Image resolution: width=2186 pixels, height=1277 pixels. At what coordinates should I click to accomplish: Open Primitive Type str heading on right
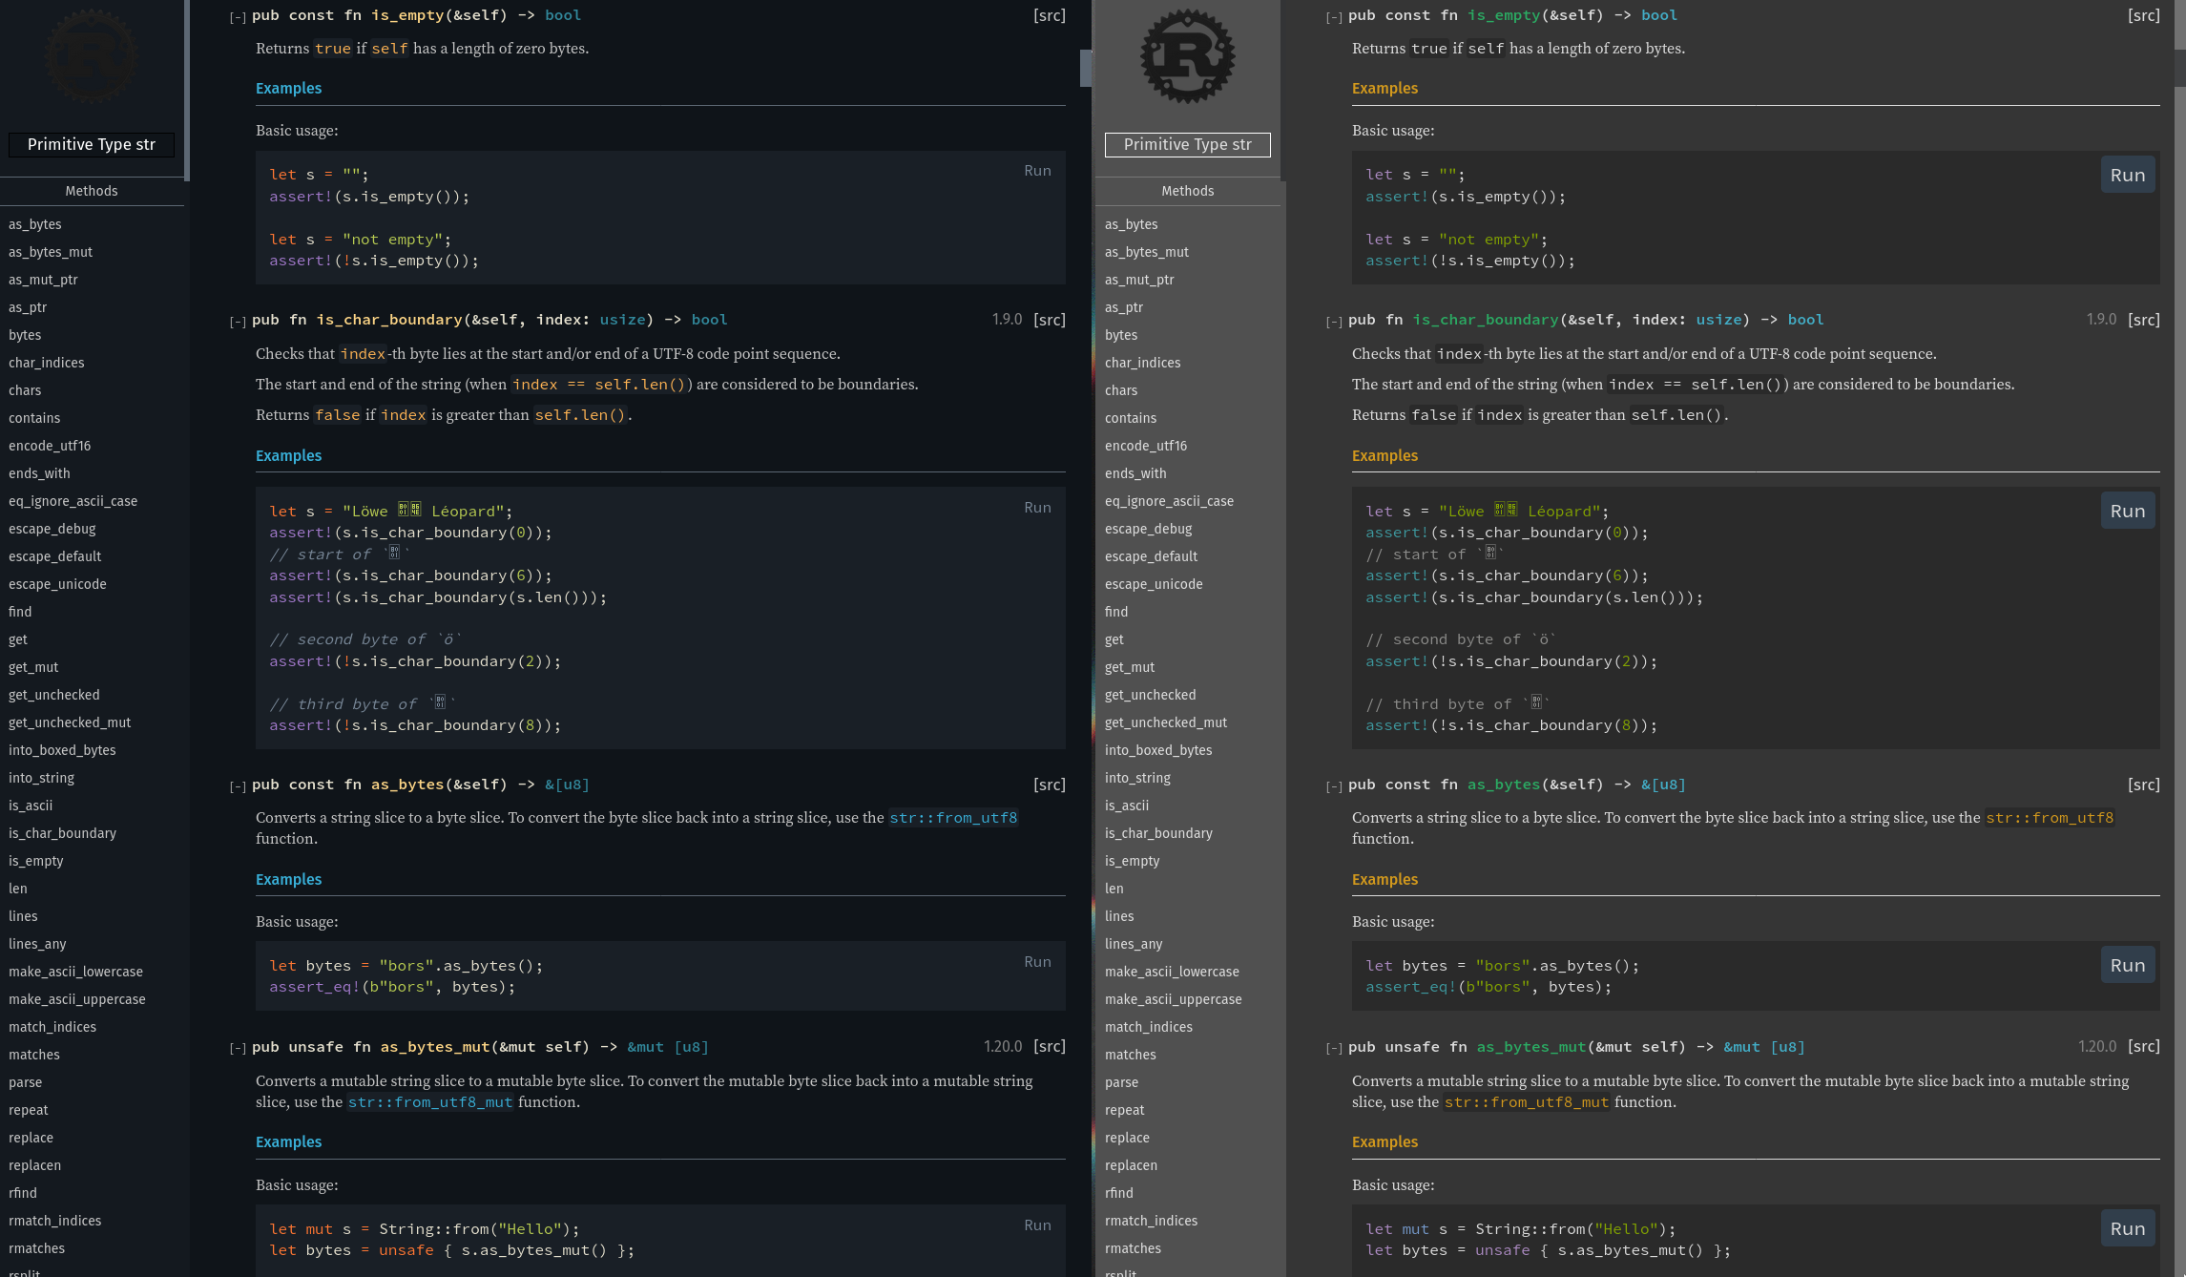click(x=1187, y=144)
